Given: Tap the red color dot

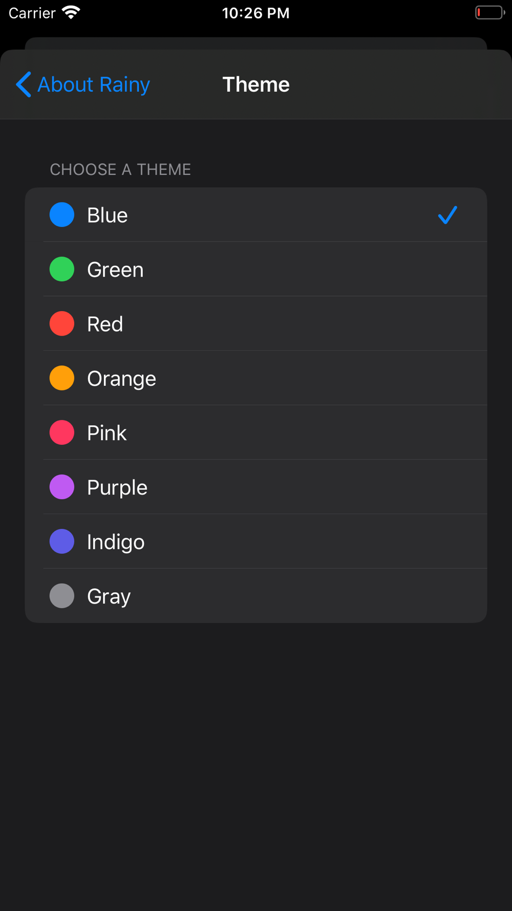Looking at the screenshot, I should 62,323.
